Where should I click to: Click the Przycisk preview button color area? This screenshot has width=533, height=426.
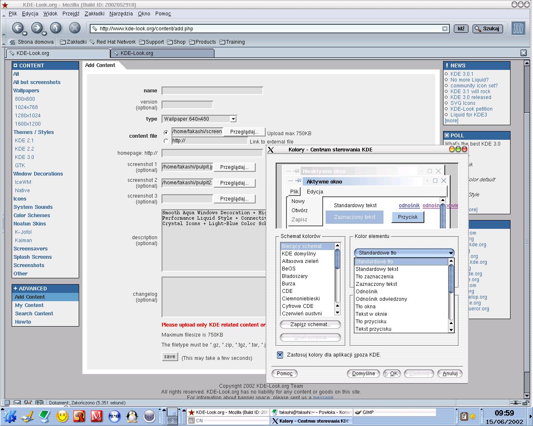[x=408, y=217]
